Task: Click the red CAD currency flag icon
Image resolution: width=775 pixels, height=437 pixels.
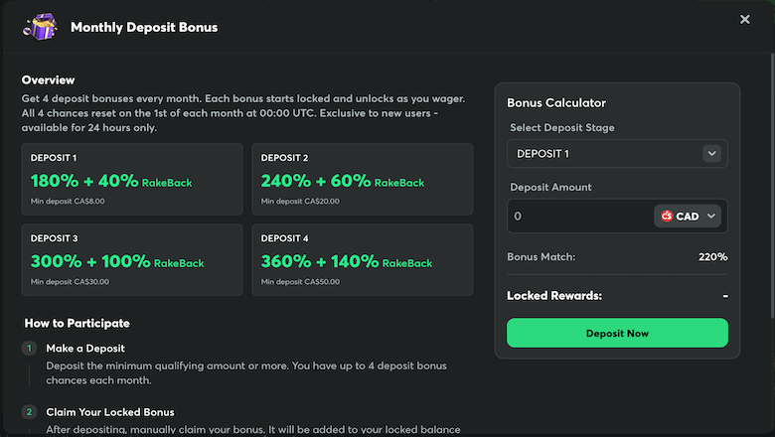Action: [667, 216]
